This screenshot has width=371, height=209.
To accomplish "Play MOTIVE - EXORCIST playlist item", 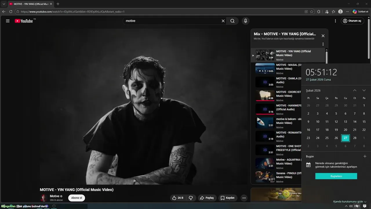I will (x=276, y=96).
